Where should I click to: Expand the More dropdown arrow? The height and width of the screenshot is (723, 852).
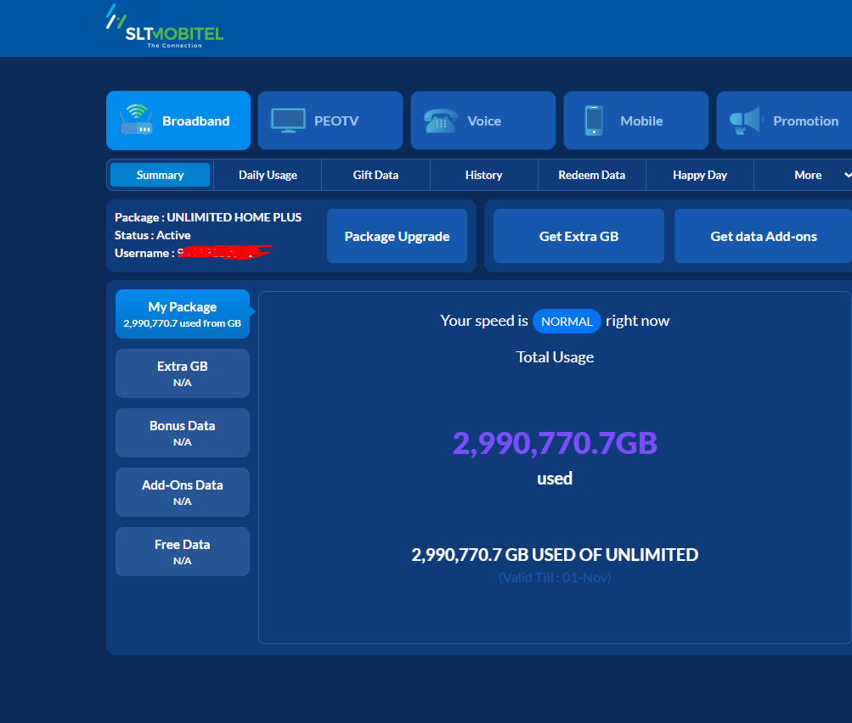coord(847,175)
